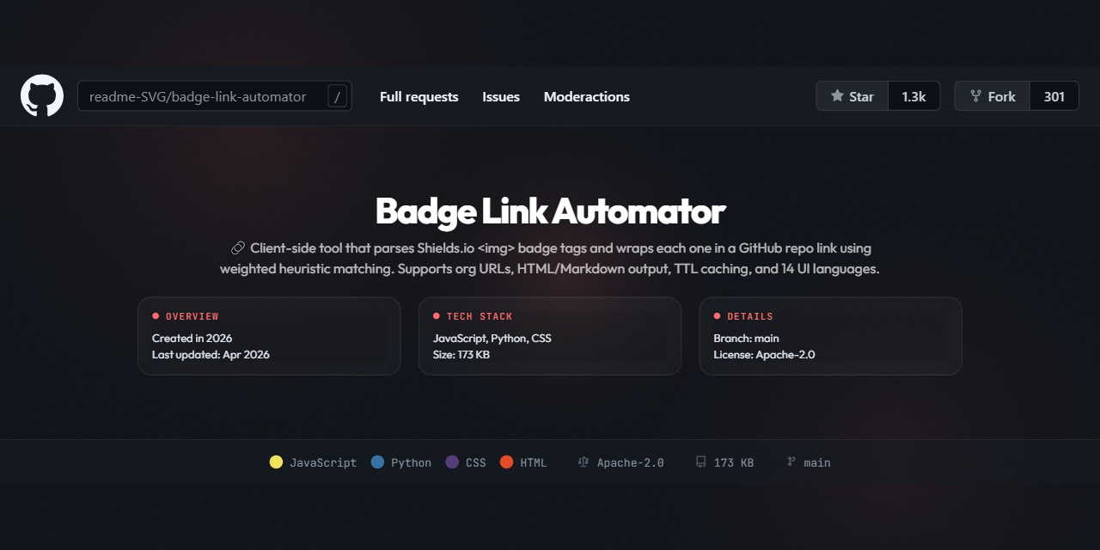Click the Star button showing 1.3k

[x=877, y=95]
